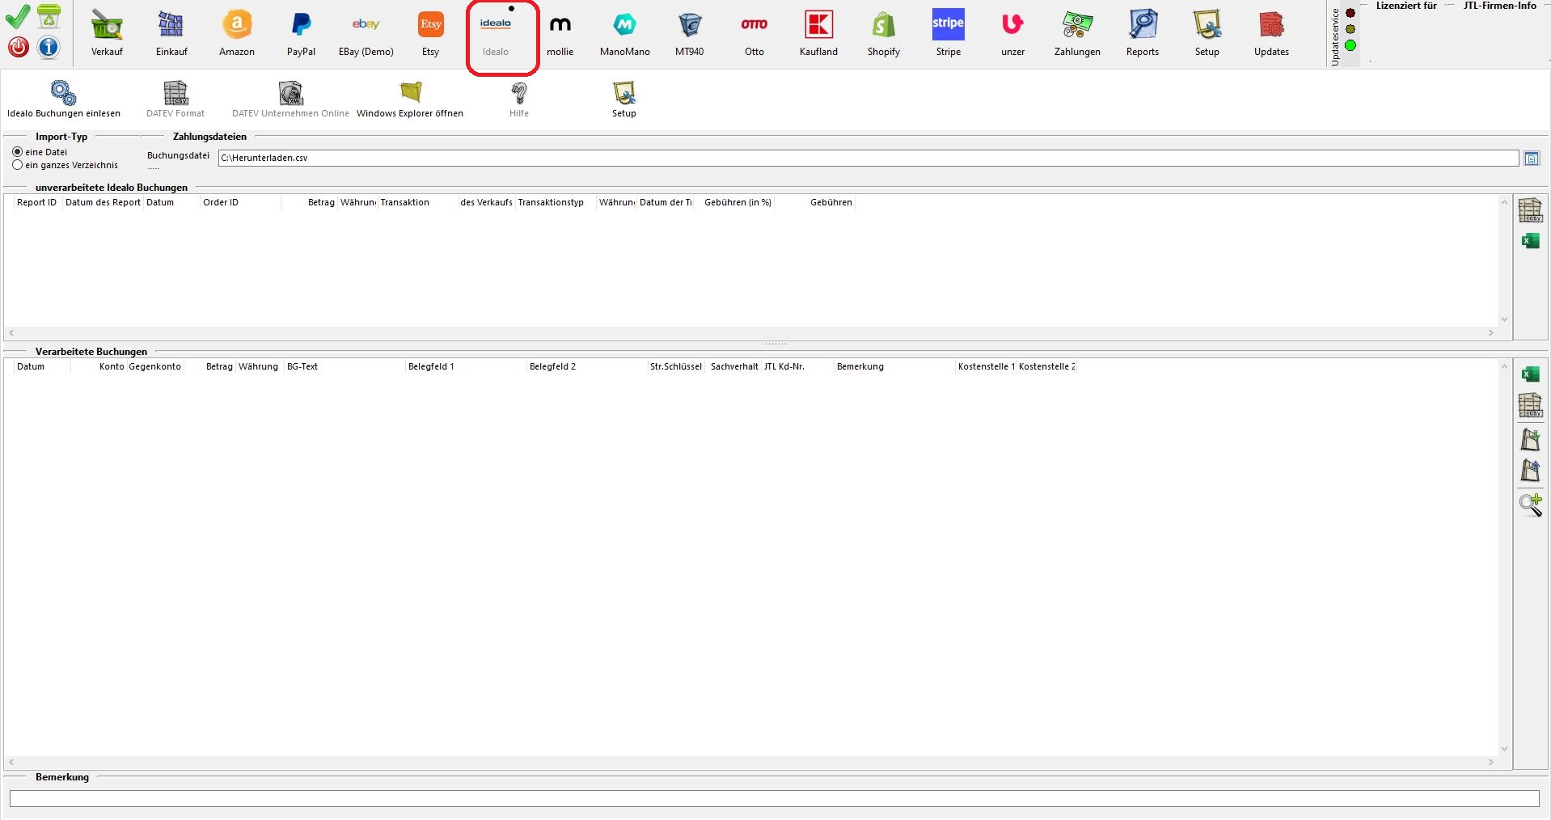
Task: Browse for Buchungsdatei file
Action: 1532,159
